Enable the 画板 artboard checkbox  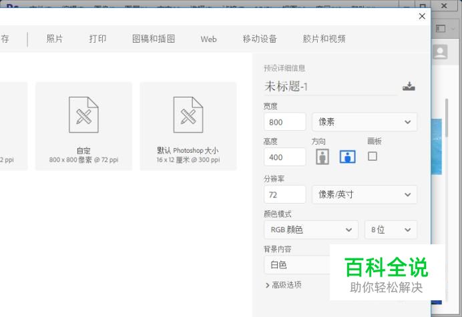[373, 156]
